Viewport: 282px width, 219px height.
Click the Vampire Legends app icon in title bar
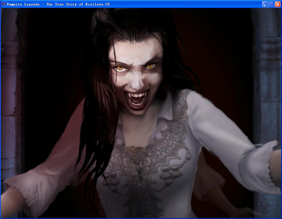pos(3,4)
